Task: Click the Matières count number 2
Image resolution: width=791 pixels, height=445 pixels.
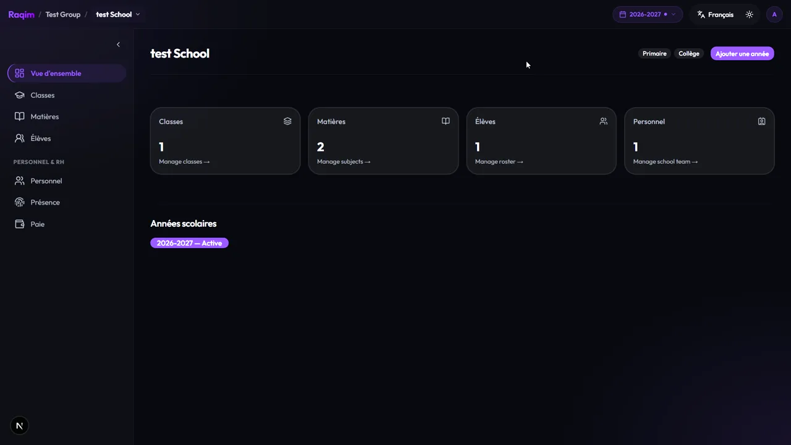Action: (x=321, y=147)
